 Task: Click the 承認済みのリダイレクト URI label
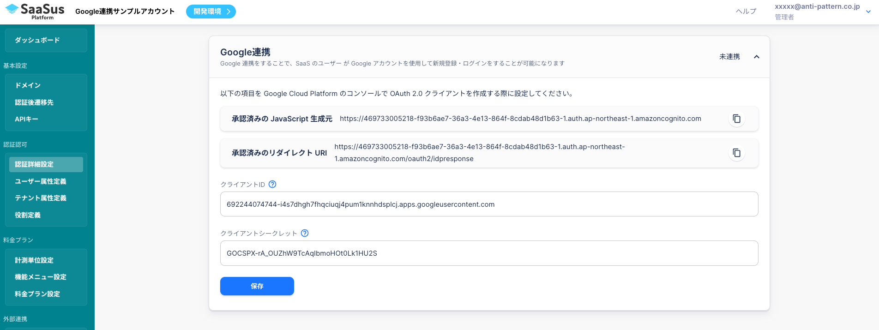pyautogui.click(x=279, y=153)
